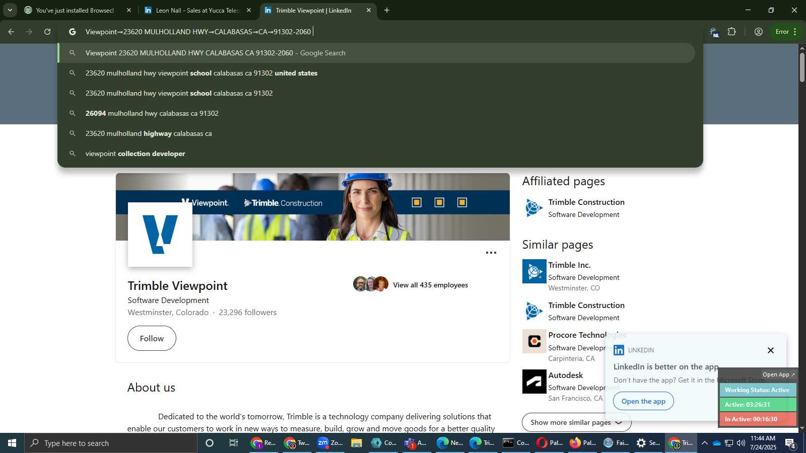The width and height of the screenshot is (806, 453).
Task: Click the Procore Technologies logo
Action: [x=534, y=341]
